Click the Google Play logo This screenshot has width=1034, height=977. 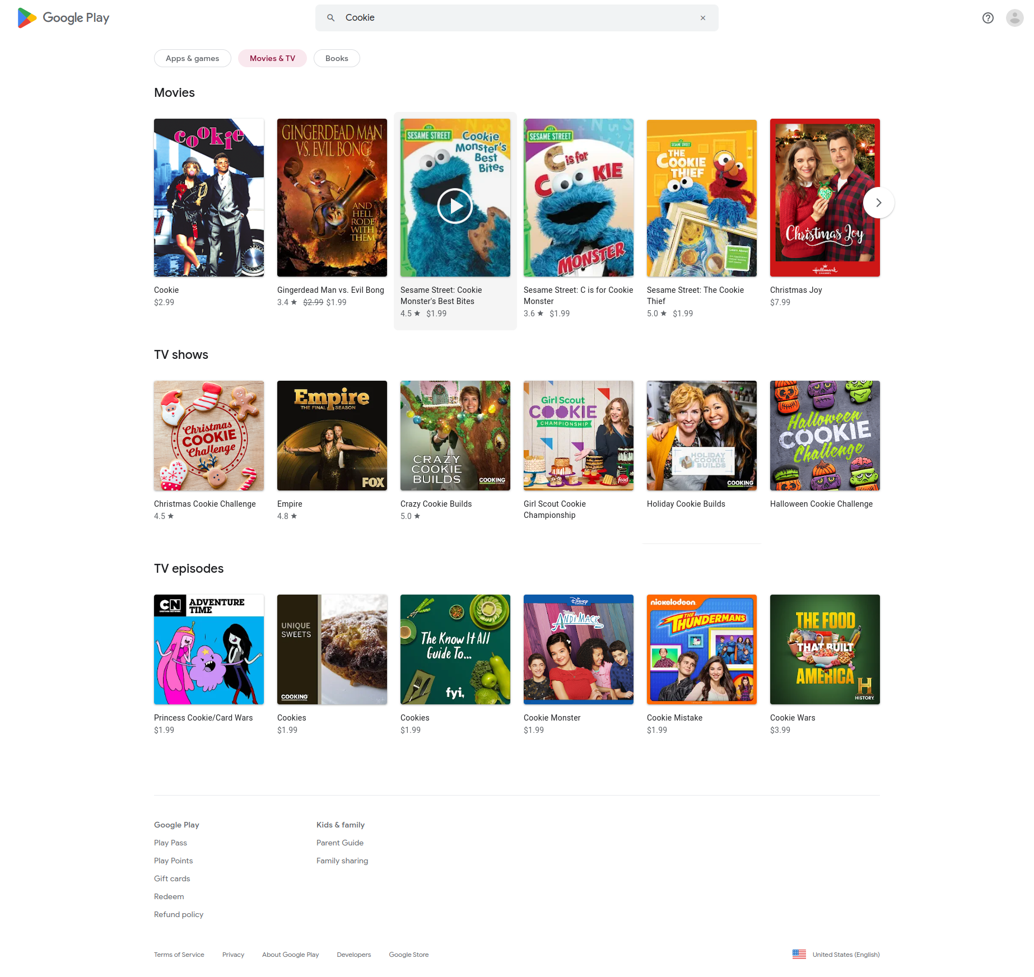[x=63, y=18]
